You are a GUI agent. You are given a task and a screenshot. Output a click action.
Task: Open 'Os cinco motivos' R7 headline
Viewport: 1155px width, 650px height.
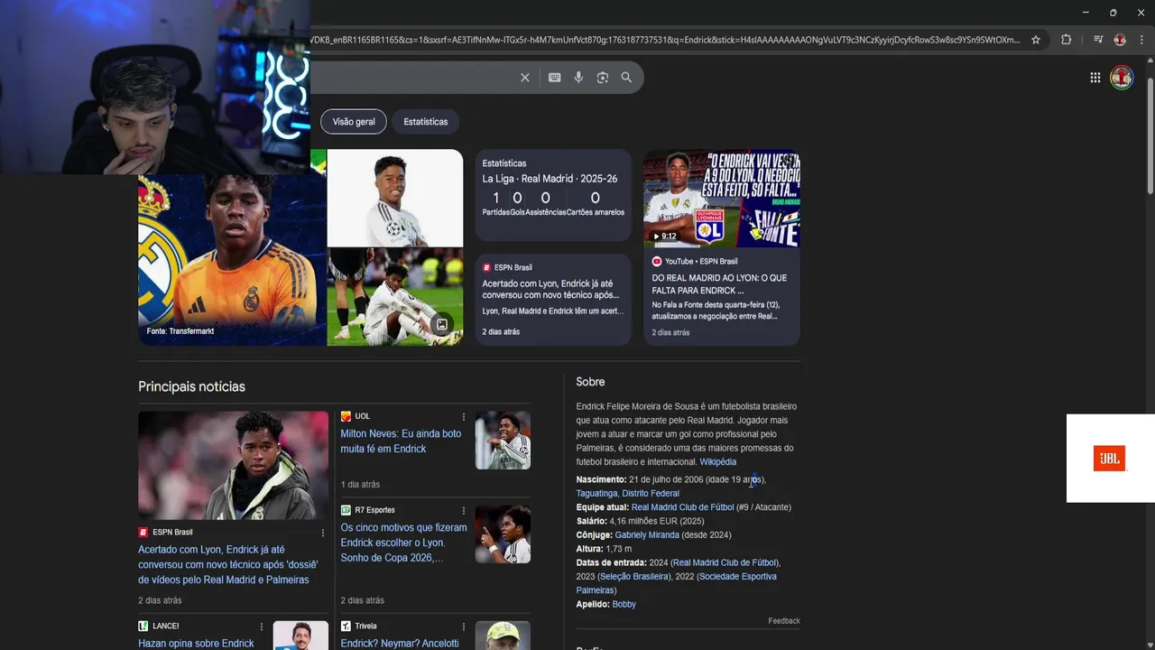pyautogui.click(x=403, y=543)
